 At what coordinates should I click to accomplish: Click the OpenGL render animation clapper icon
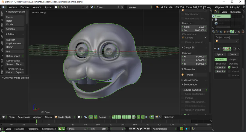pos(160,117)
